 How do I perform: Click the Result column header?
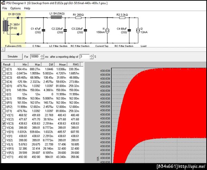[x=8, y=64]
